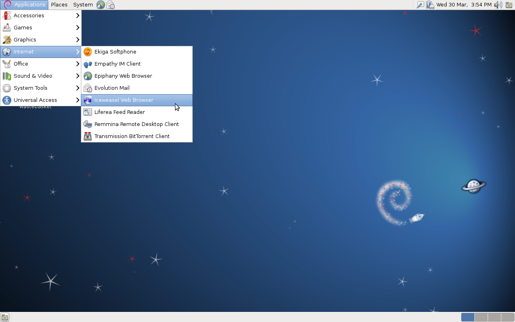The height and width of the screenshot is (322, 515).
Task: Expand the System Tools category
Action: coord(40,88)
